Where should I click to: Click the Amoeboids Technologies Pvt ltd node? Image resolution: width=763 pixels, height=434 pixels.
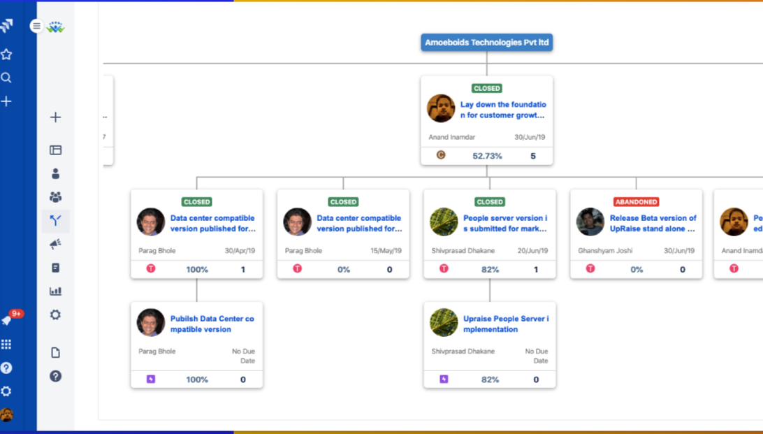(x=487, y=43)
